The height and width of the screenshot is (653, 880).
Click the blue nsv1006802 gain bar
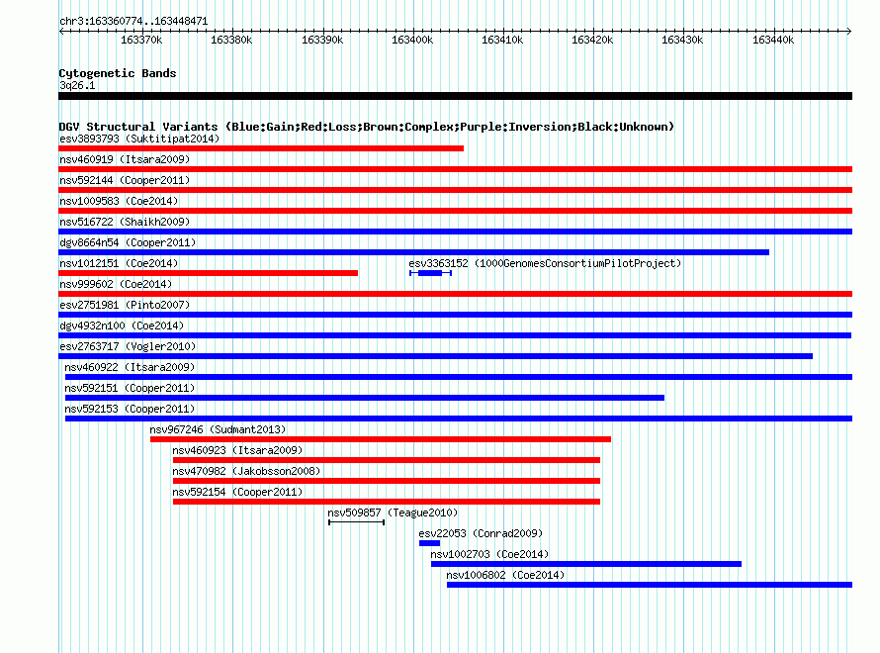click(x=650, y=585)
